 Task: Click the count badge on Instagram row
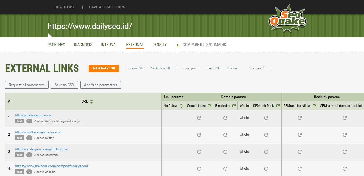[x=29, y=155]
